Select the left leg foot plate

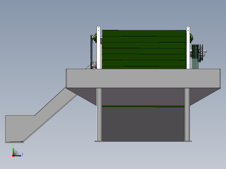tap(99, 141)
